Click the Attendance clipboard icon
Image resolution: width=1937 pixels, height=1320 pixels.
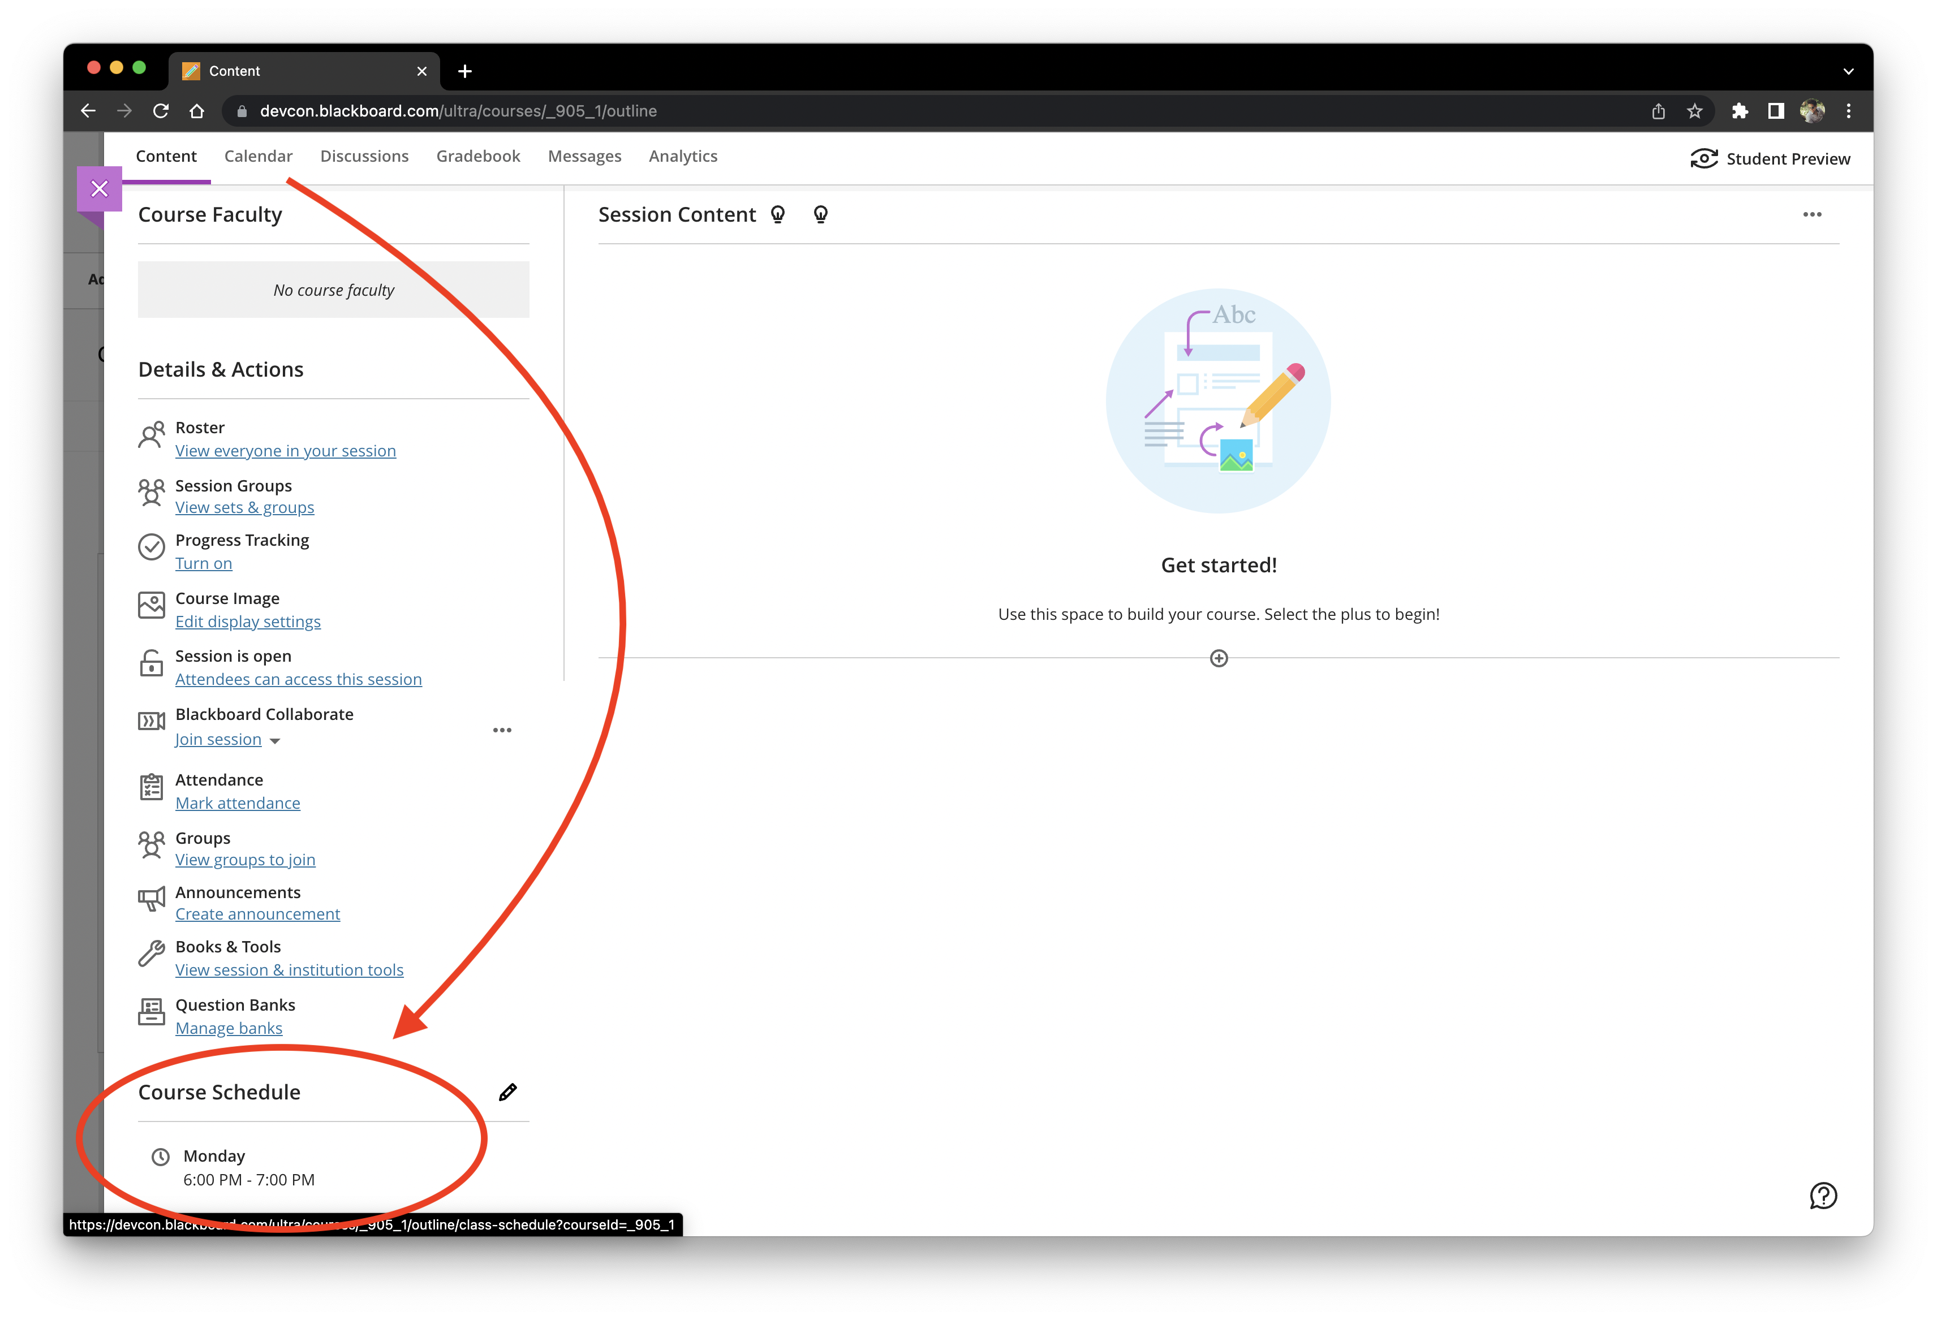151,787
